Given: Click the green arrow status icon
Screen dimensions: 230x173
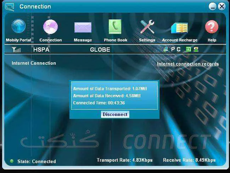Looking at the screenshot, I should (x=188, y=50).
